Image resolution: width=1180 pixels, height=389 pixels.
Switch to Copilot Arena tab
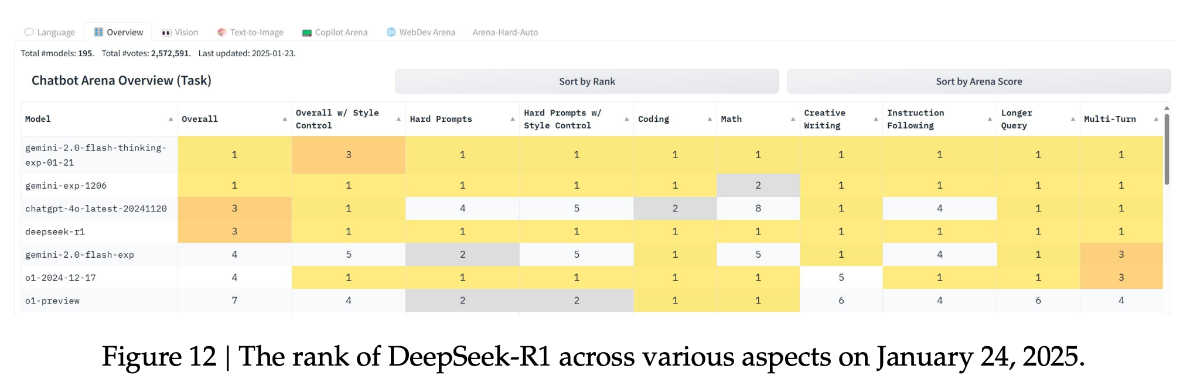pyautogui.click(x=335, y=32)
